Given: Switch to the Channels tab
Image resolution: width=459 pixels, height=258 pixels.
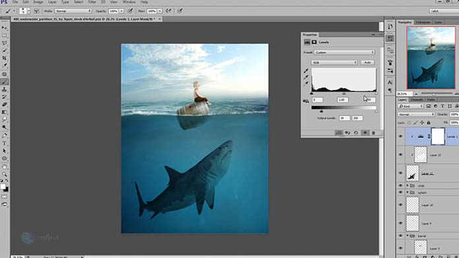Looking at the screenshot, I should coord(417,99).
